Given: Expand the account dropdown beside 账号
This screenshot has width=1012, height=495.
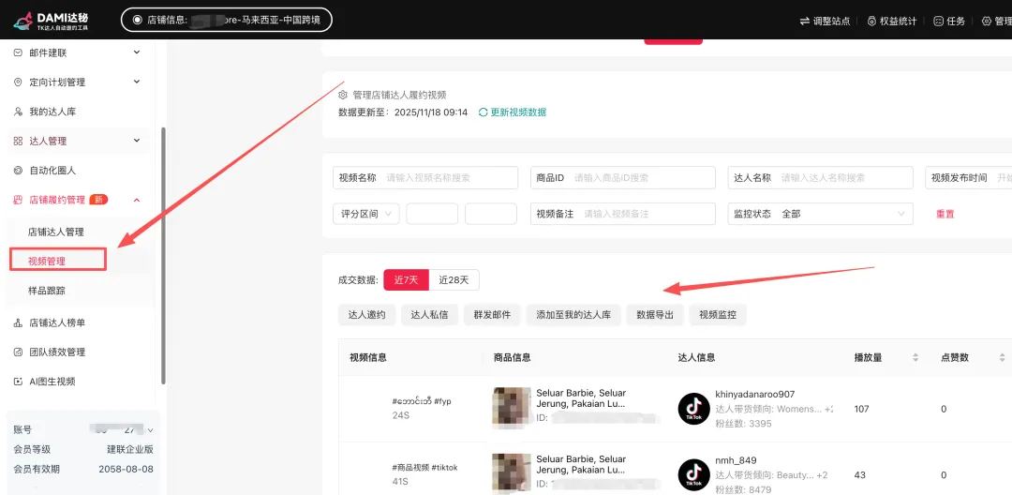Looking at the screenshot, I should click(151, 429).
